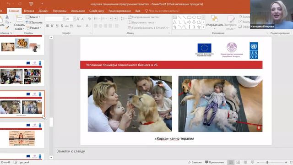Image resolution: width=293 pixels, height=165 pixels.
Task: Open Направление текста dropdown
Action: click(144, 17)
